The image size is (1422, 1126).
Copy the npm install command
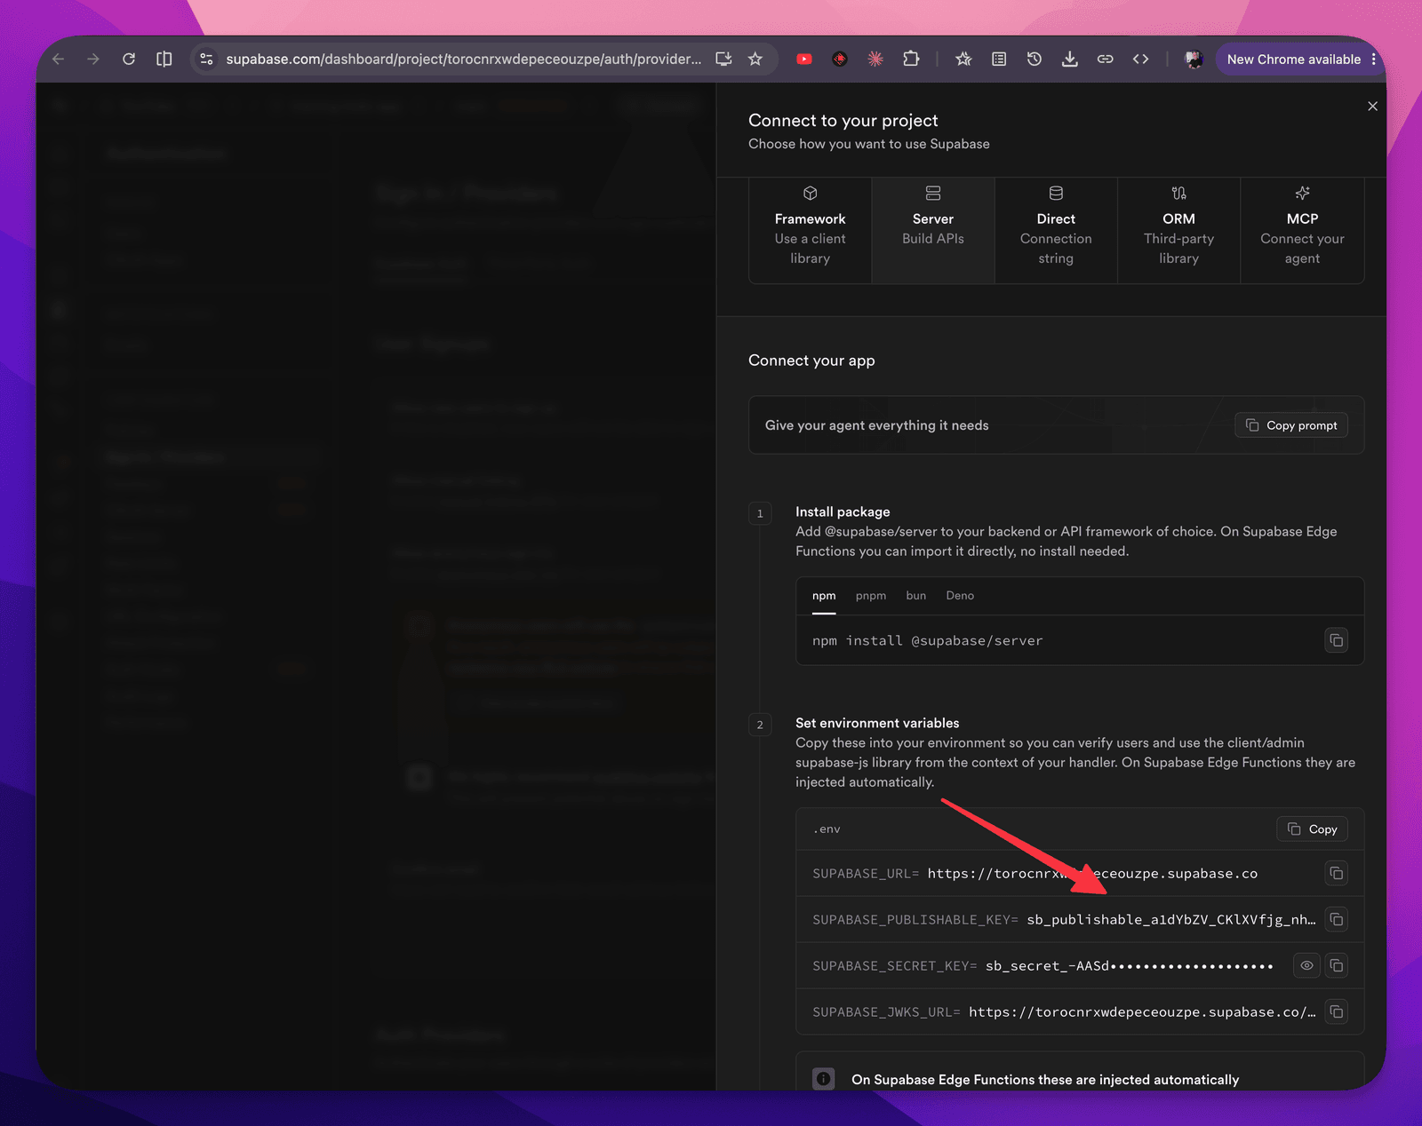point(1336,640)
